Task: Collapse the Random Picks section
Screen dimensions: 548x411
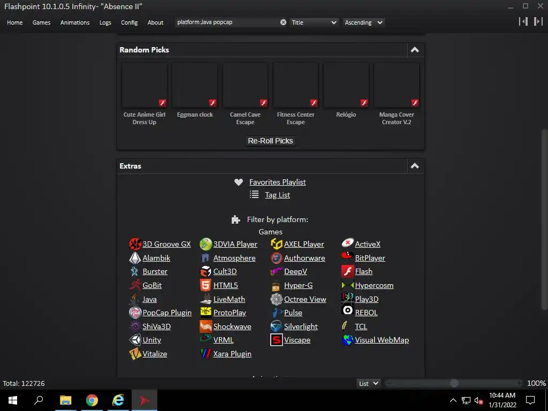Action: coord(415,50)
